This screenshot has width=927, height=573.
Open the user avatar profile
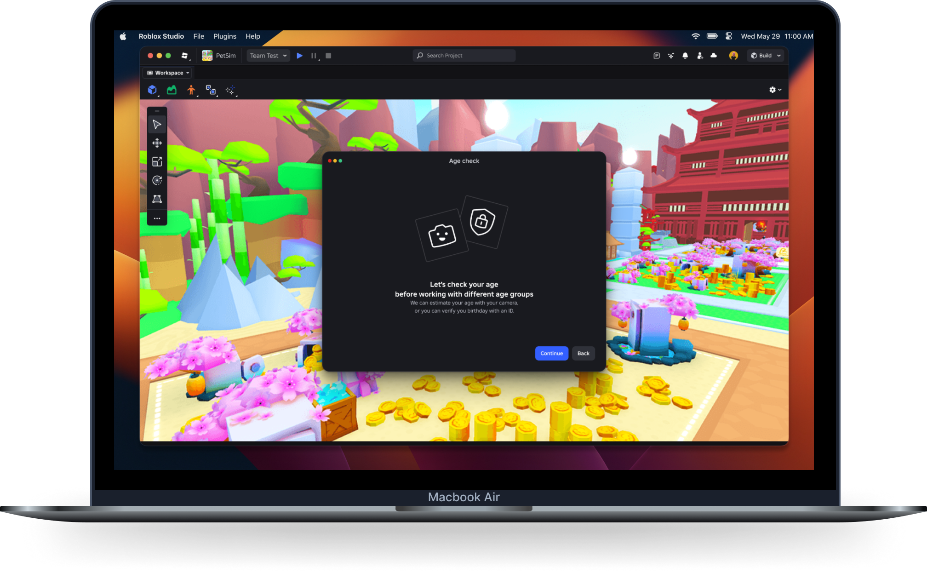733,56
